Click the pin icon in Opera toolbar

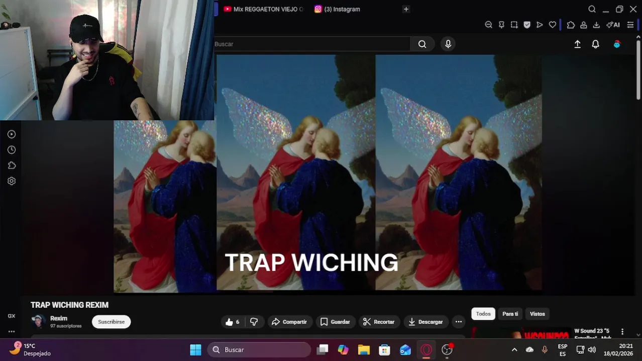(x=501, y=25)
